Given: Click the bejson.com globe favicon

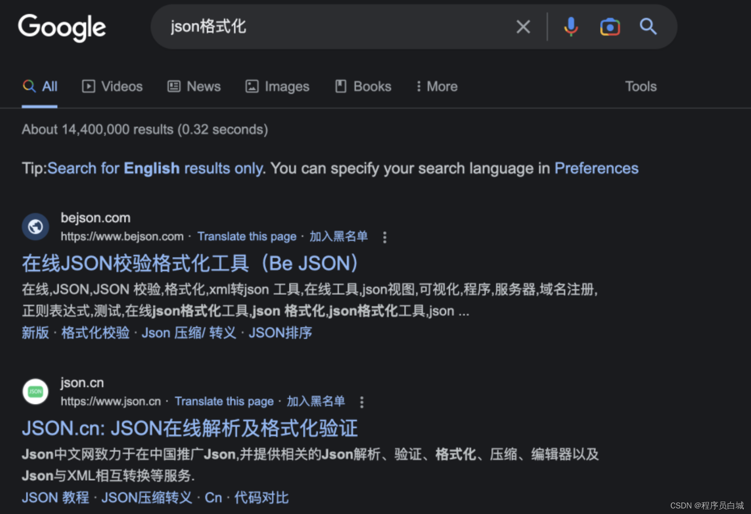Looking at the screenshot, I should click(x=36, y=227).
